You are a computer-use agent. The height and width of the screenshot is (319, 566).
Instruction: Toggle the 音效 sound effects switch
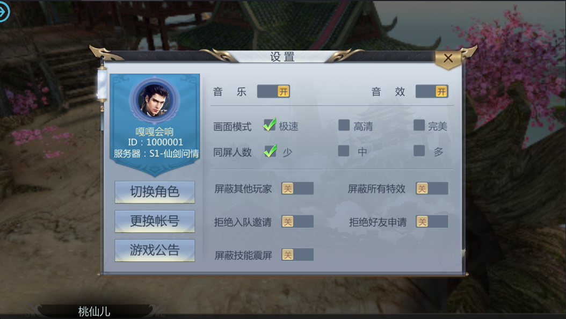(432, 91)
